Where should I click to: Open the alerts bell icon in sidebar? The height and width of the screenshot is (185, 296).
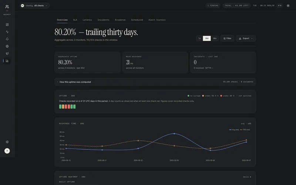coord(7,39)
